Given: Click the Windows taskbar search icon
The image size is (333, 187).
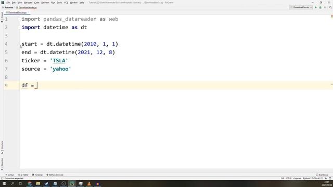Looking at the screenshot, I should (12, 183).
